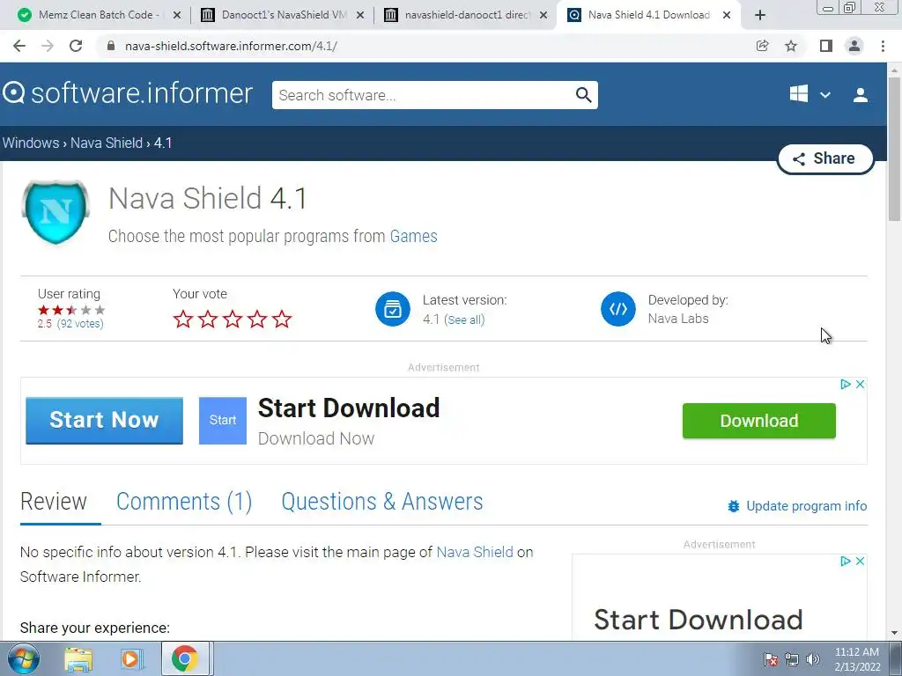This screenshot has height=676, width=902.
Task: Open Windows Explorer from taskbar
Action: pos(78,659)
